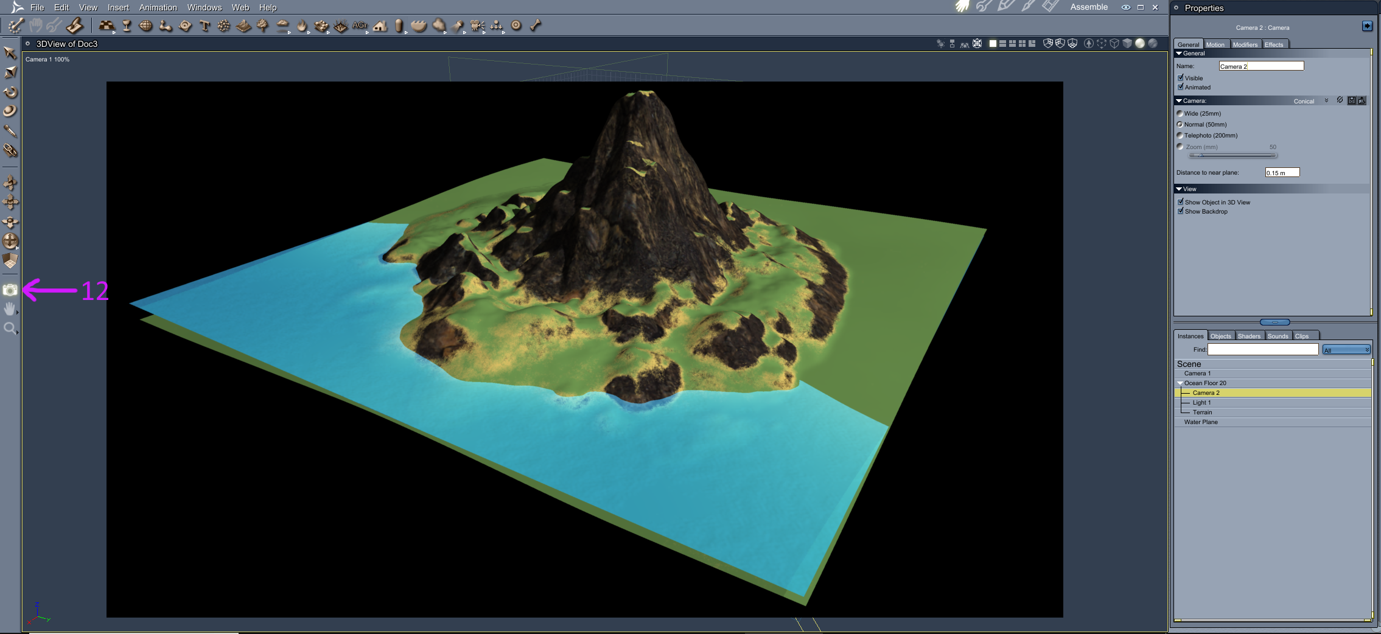This screenshot has width=1381, height=634.
Task: Activate the render camera snapshot tool
Action: (10, 290)
